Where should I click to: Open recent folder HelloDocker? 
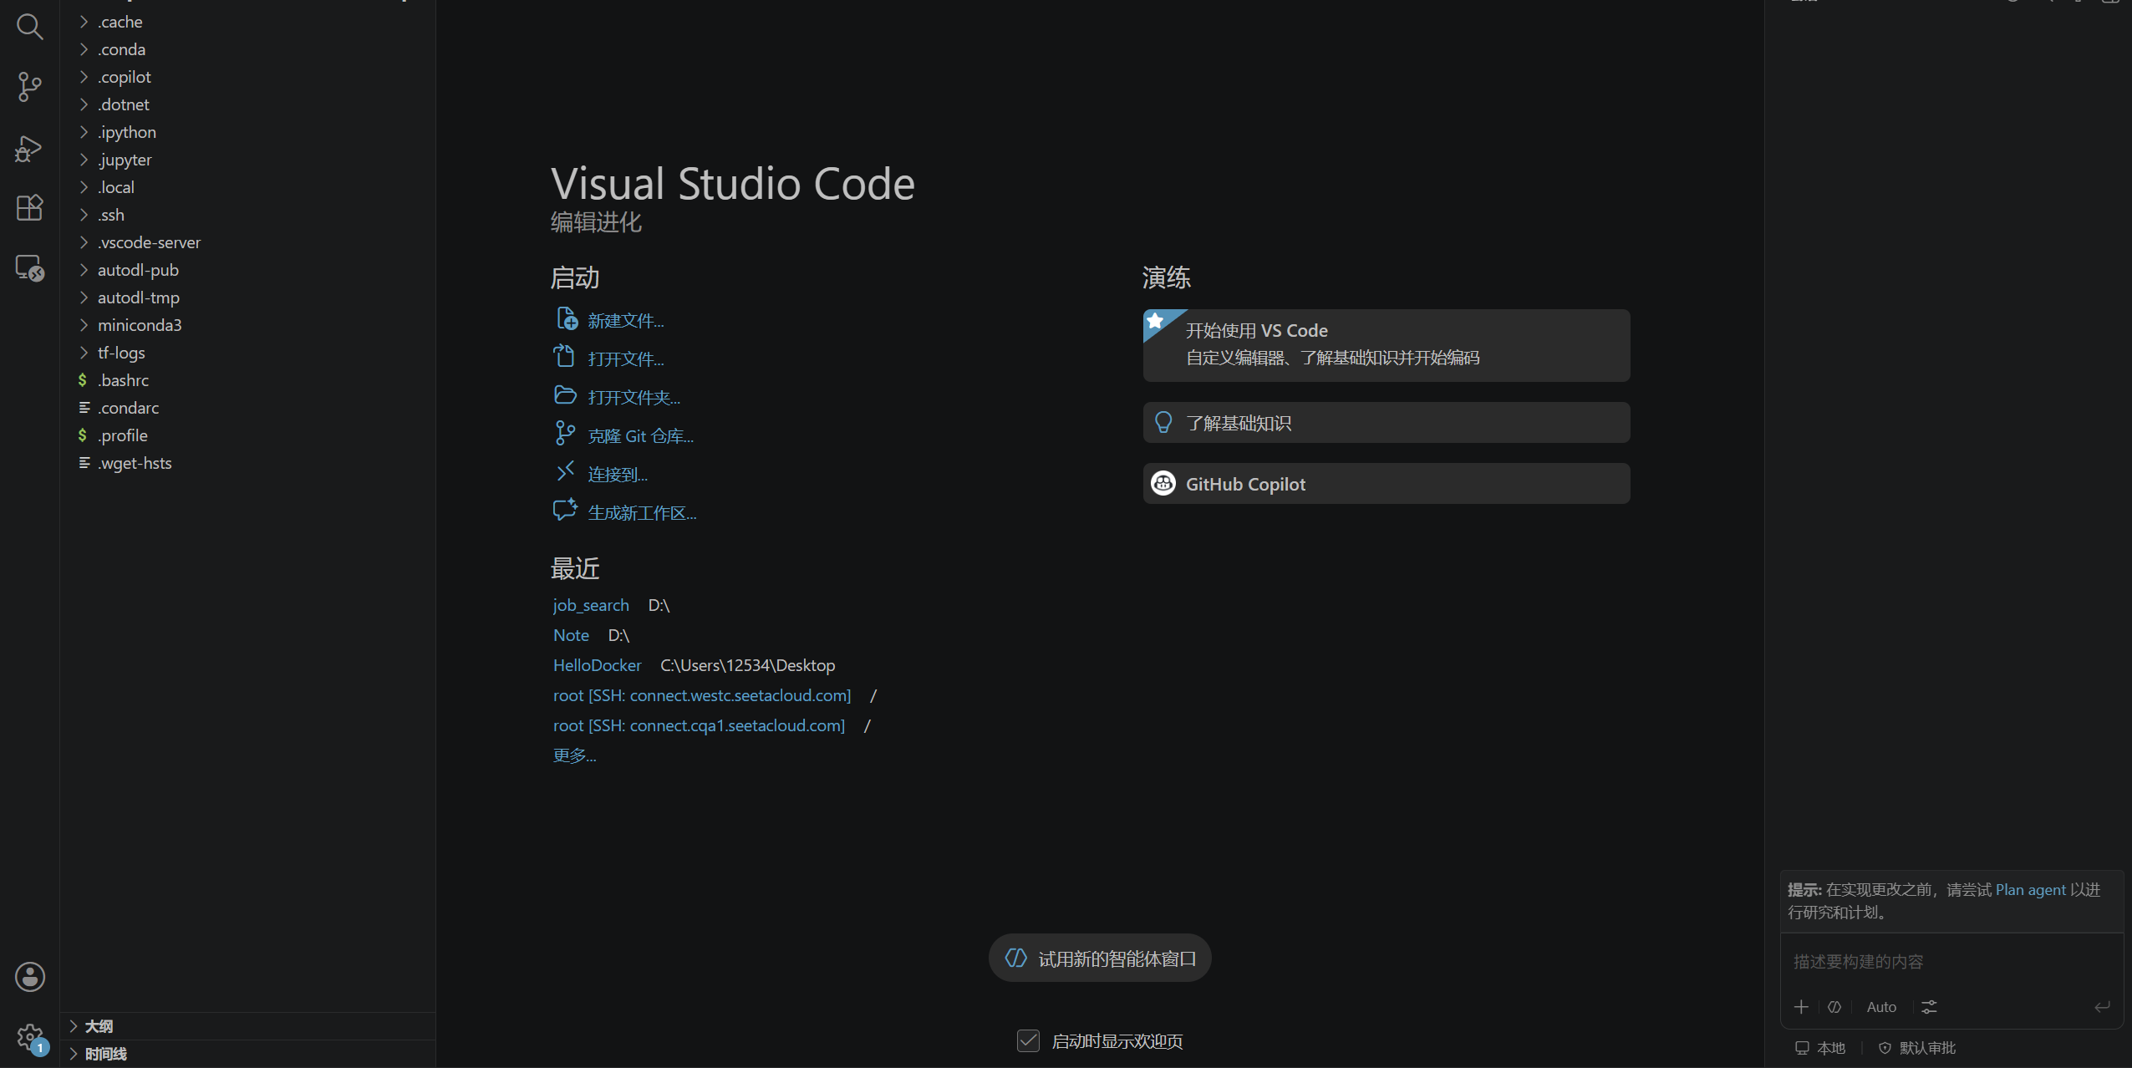(597, 665)
